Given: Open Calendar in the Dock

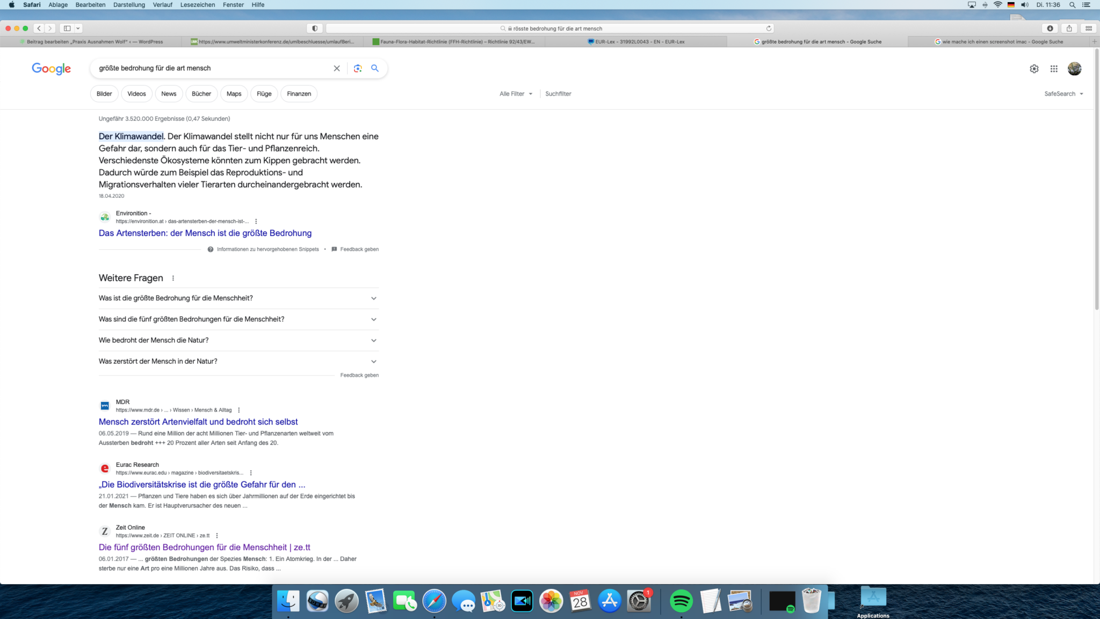Looking at the screenshot, I should click(x=580, y=601).
